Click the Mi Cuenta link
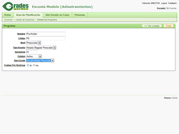179x134 pixels. (172, 8)
